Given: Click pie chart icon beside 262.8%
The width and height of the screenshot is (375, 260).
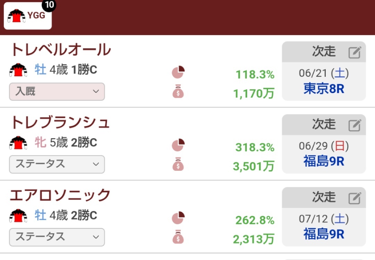Looking at the screenshot, I should point(178,218).
